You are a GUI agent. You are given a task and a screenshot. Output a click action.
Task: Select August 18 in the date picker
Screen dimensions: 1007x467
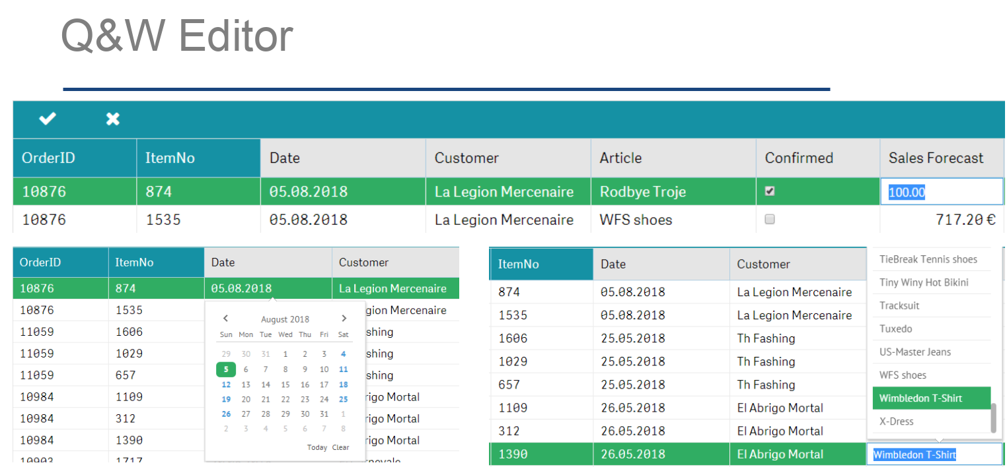click(344, 385)
